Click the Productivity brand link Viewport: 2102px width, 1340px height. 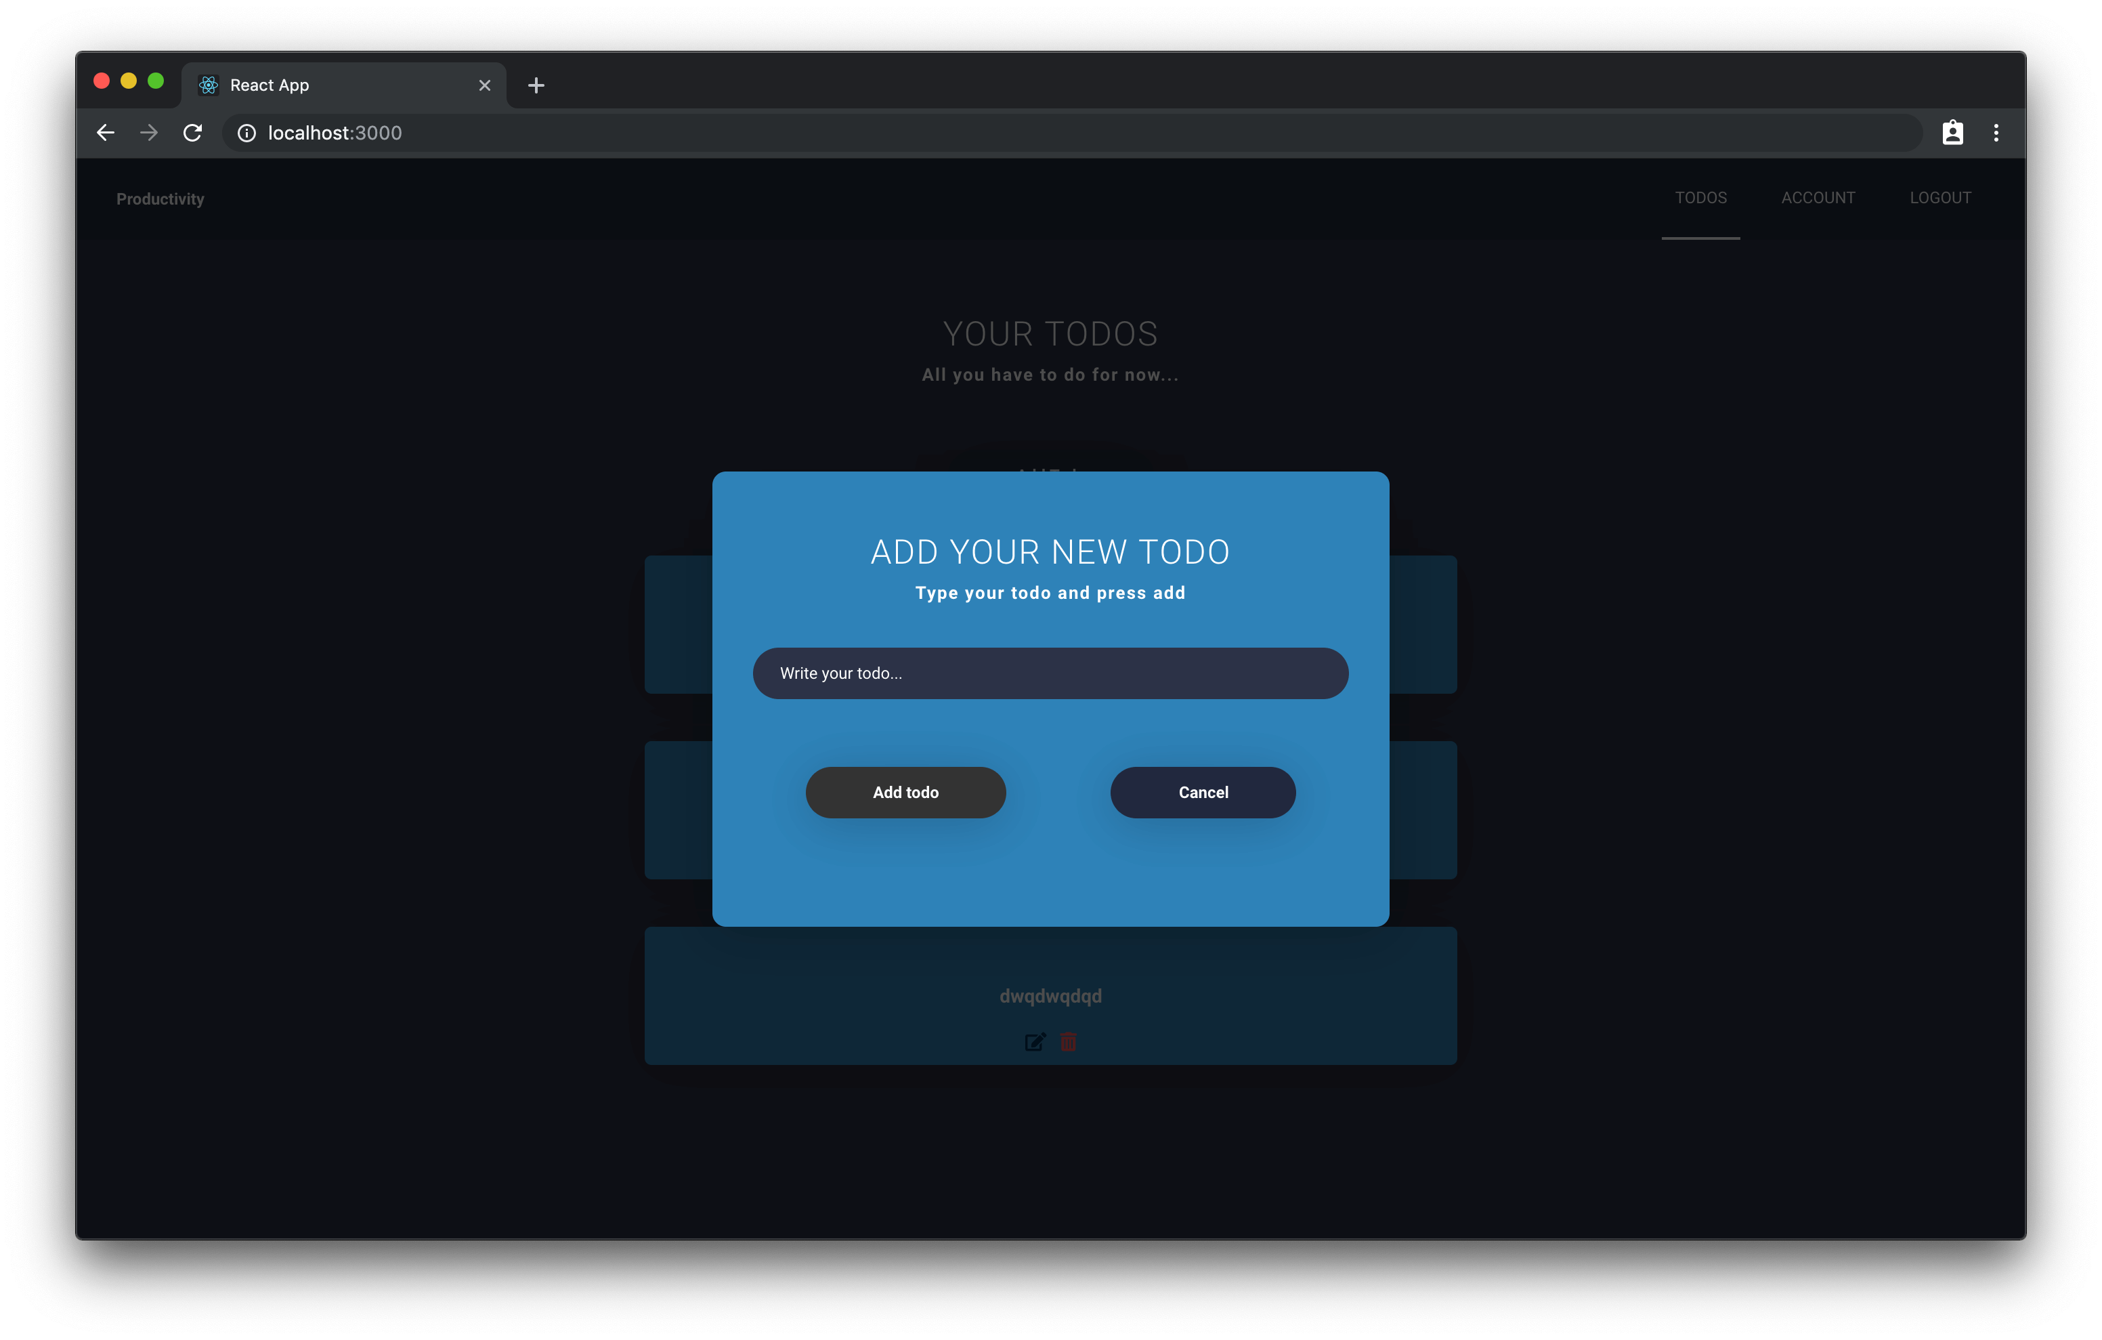point(160,199)
